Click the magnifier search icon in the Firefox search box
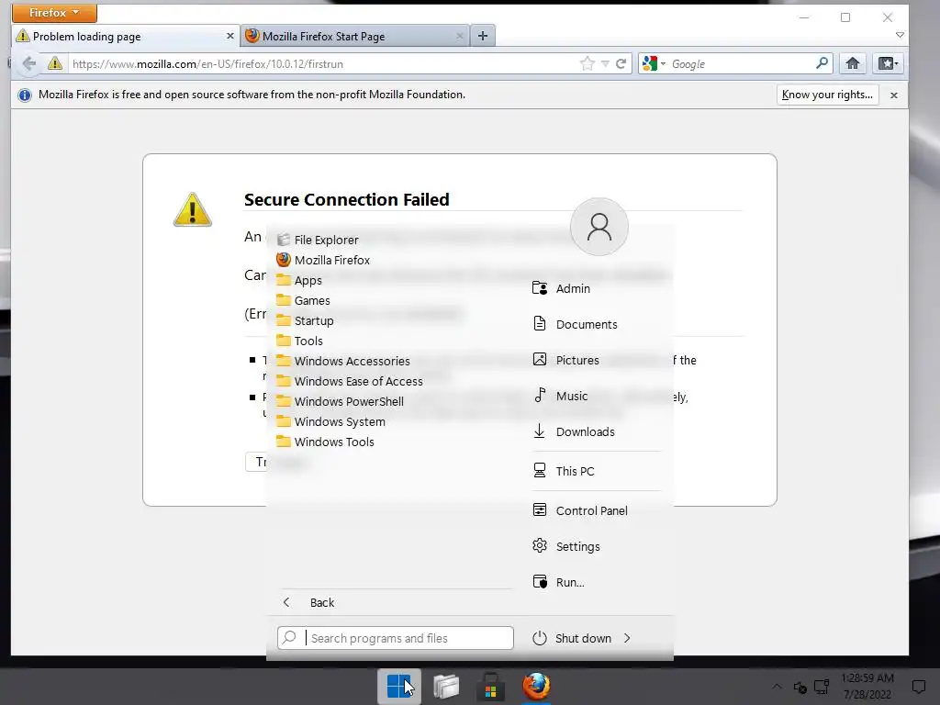This screenshot has height=705, width=940. (822, 63)
